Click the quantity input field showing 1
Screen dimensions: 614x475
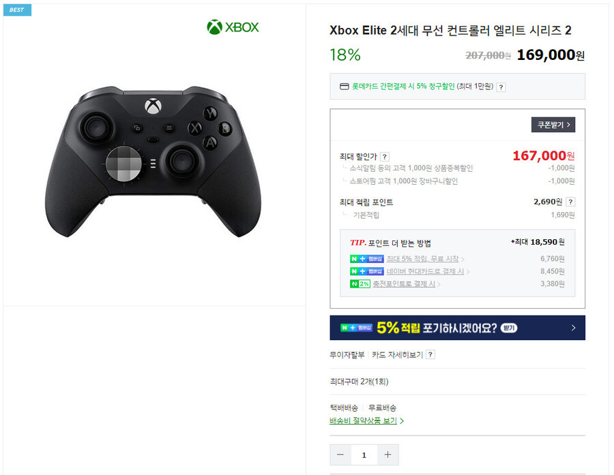pos(364,455)
